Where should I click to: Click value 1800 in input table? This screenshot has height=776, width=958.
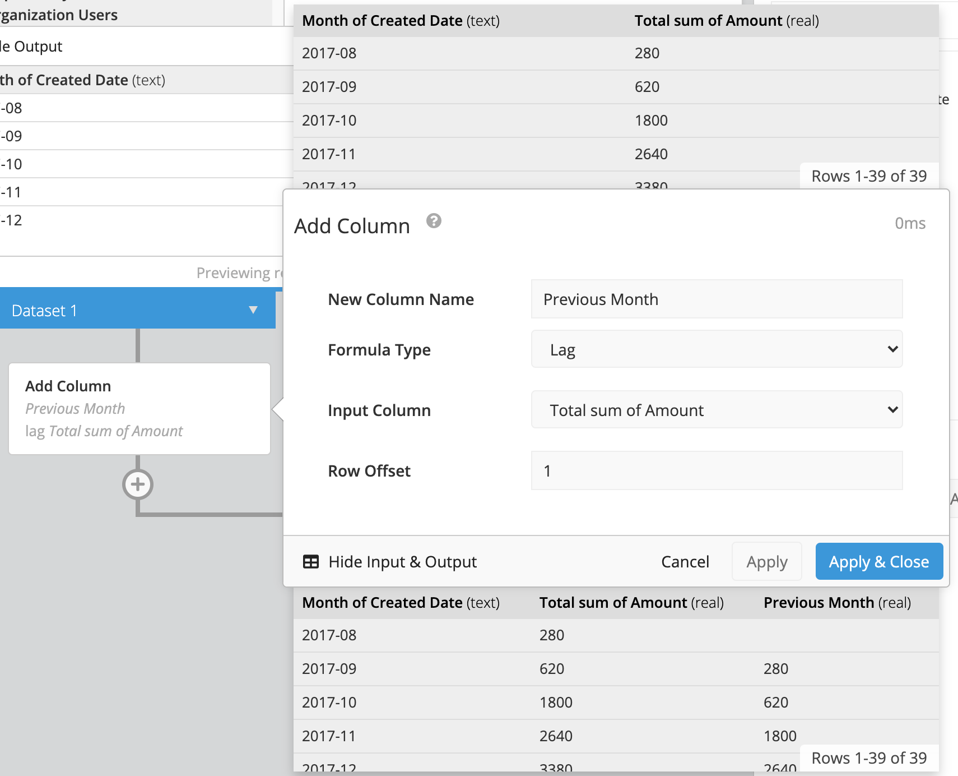click(x=651, y=121)
